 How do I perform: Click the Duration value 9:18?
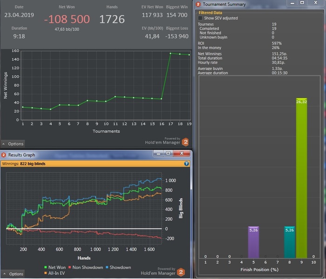[19, 36]
